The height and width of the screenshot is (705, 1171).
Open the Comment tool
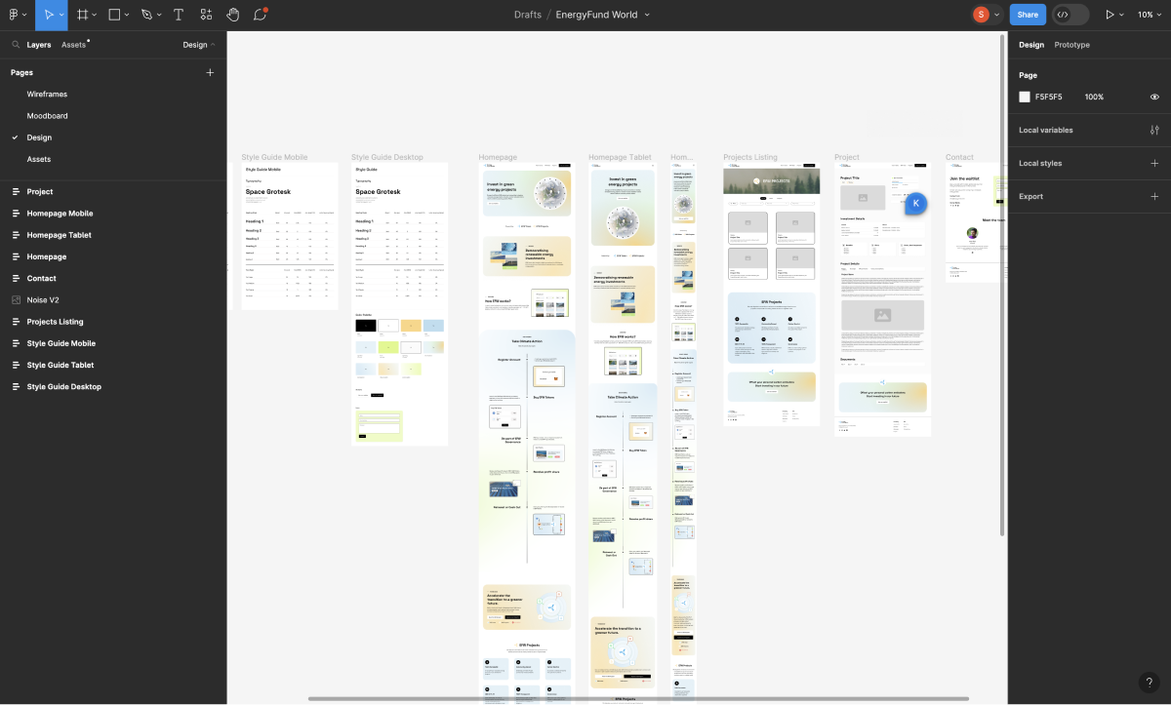(259, 15)
